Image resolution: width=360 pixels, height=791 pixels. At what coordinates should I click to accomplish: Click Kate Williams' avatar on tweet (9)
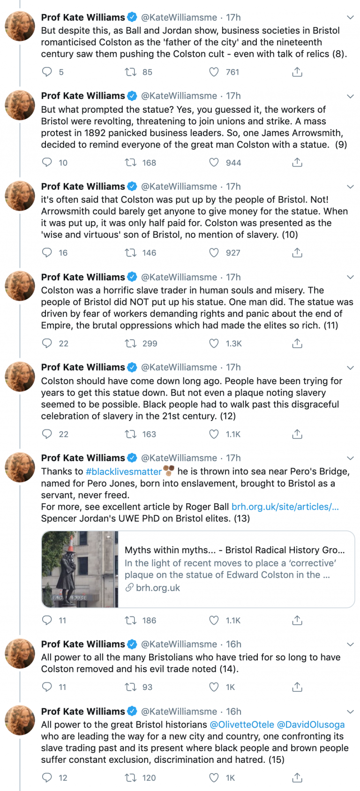[20, 106]
